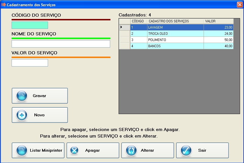
Task: Click the row selector of BANCOS row
Action: click(125, 46)
